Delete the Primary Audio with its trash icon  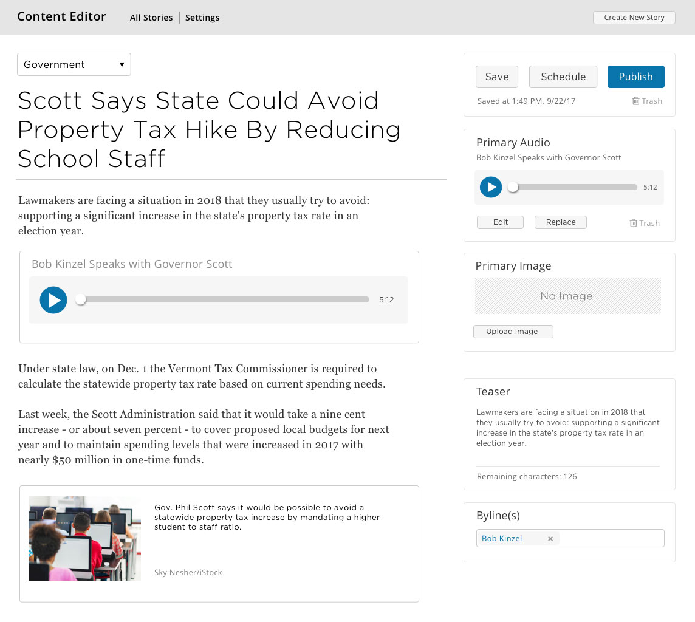click(x=645, y=223)
